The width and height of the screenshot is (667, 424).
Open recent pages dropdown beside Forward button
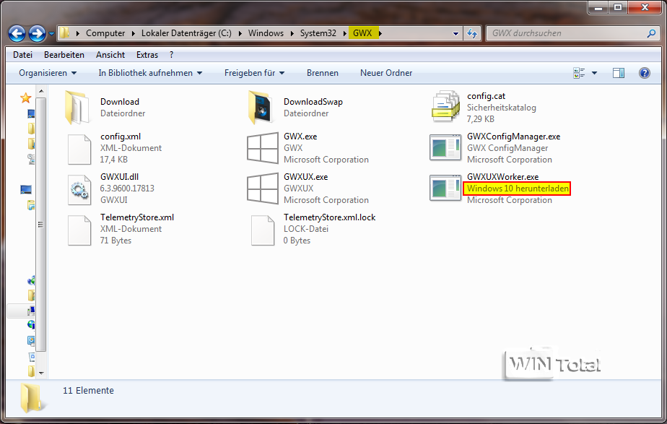pyautogui.click(x=51, y=33)
